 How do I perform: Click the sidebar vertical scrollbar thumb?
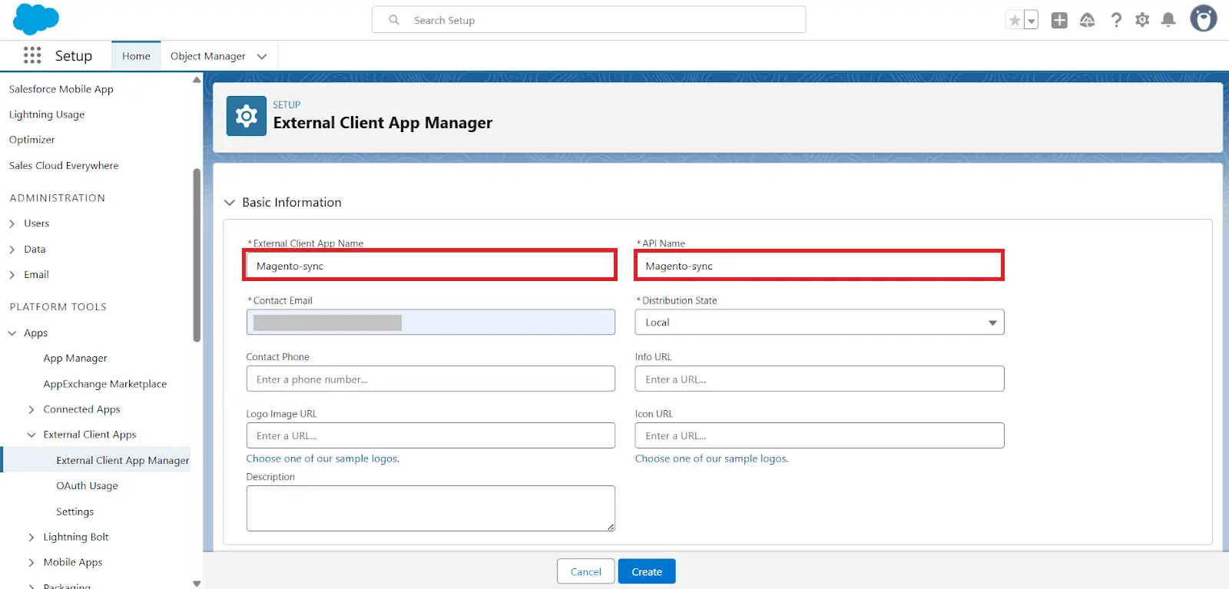click(197, 255)
